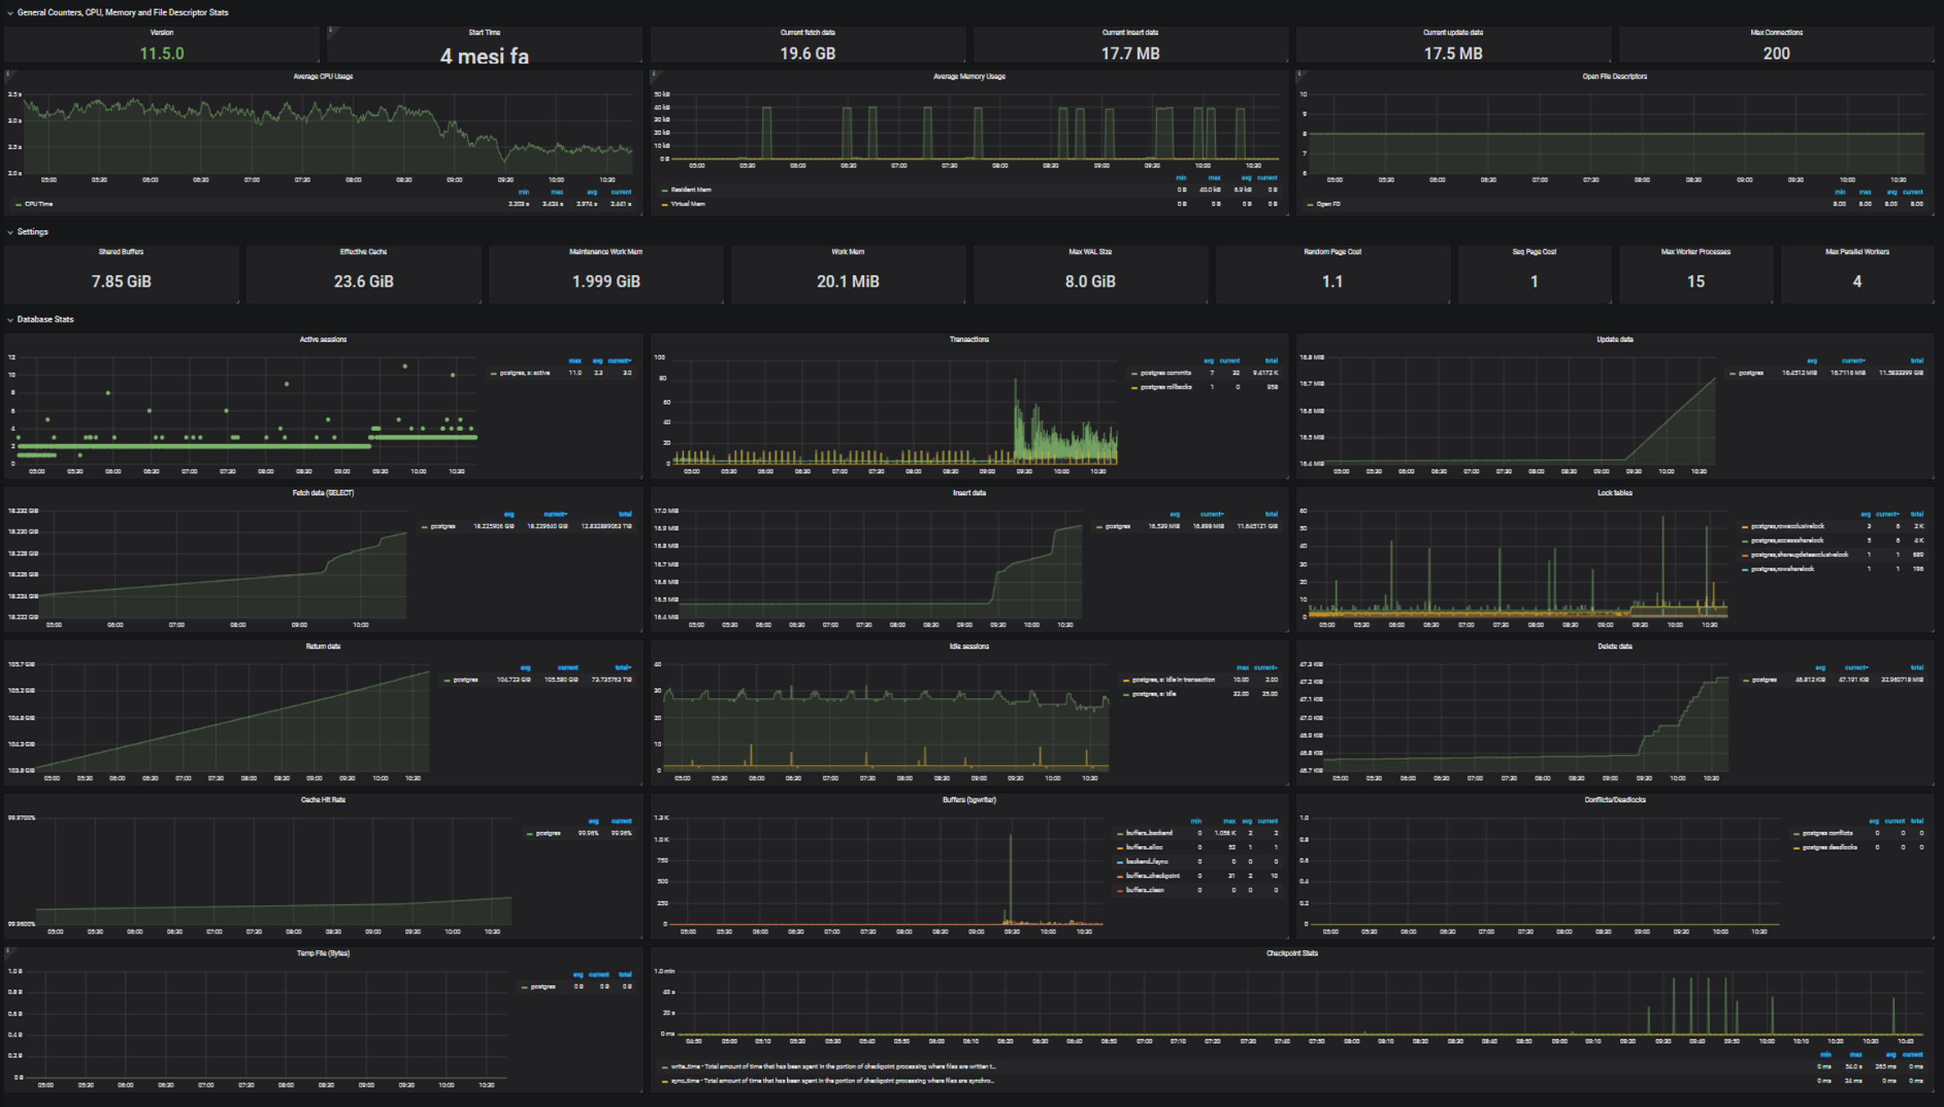Screen dimensions: 1944x1107
Task: Toggle Virtual Mem series visibility
Action: tap(687, 204)
